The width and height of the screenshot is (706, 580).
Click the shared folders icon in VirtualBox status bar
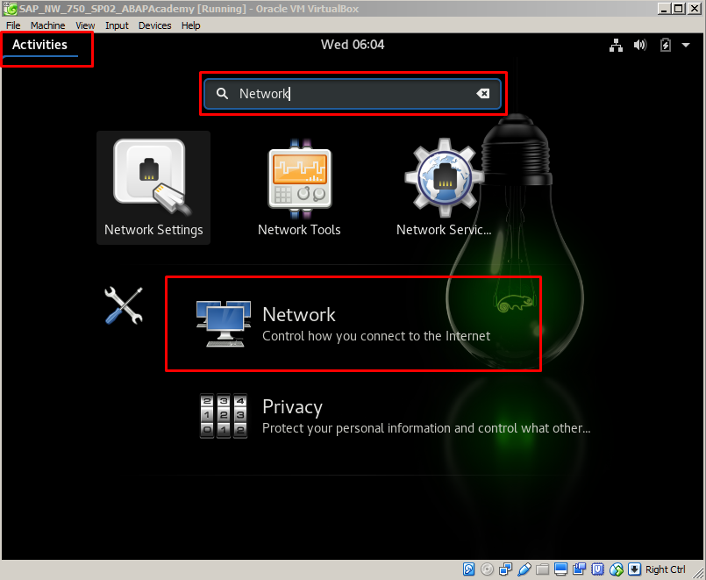click(543, 569)
